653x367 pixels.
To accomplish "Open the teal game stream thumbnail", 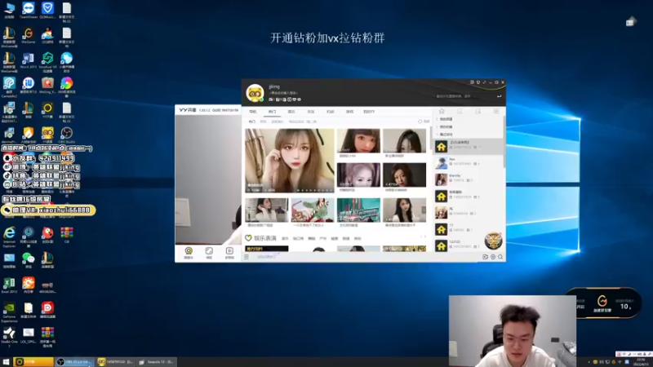I will click(x=358, y=210).
